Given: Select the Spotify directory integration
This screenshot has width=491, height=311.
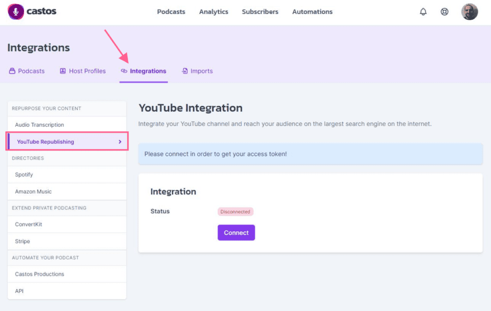Looking at the screenshot, I should click(24, 175).
